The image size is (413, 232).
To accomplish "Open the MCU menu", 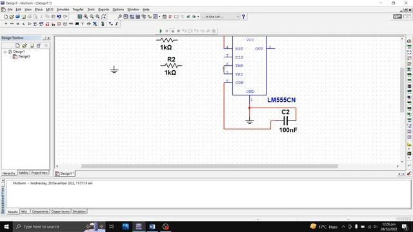I will 50,10.
